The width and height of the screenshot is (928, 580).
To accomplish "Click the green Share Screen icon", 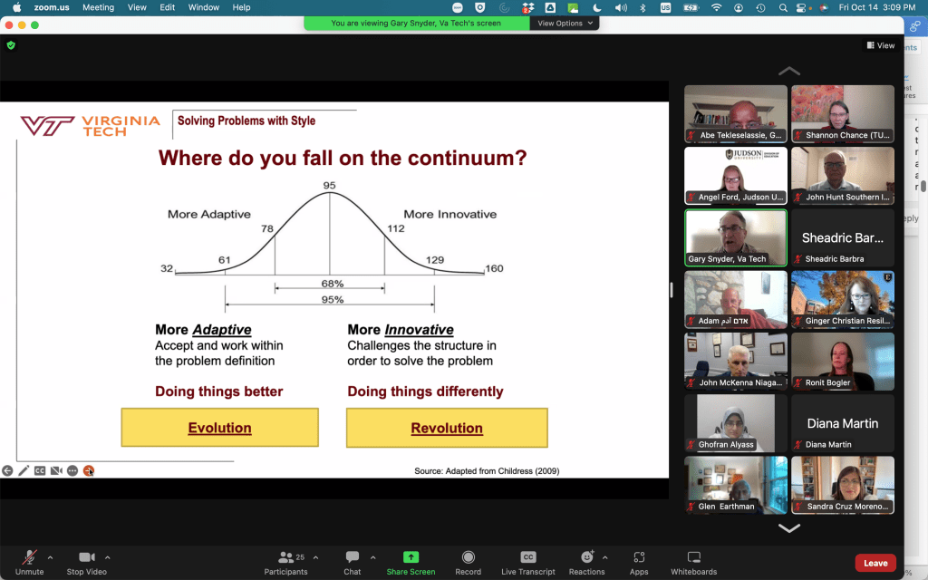I will point(411,557).
